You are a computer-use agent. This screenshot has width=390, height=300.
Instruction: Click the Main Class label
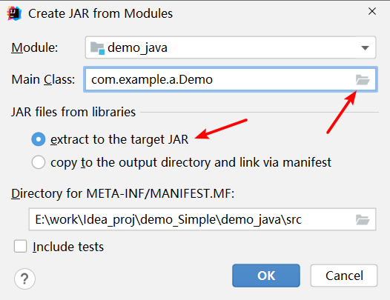(x=43, y=79)
